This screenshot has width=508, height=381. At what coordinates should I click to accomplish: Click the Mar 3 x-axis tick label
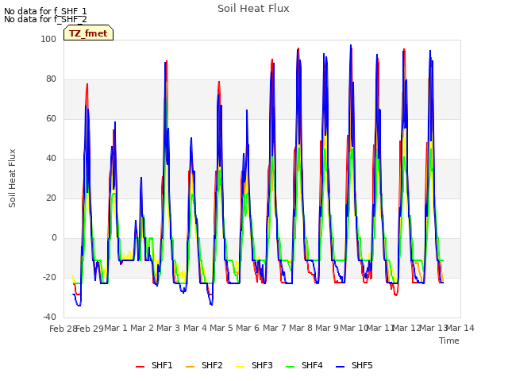(168, 328)
